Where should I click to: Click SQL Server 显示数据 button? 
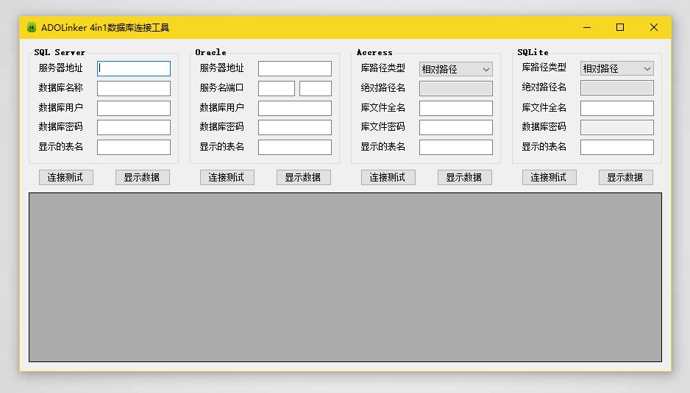point(143,178)
